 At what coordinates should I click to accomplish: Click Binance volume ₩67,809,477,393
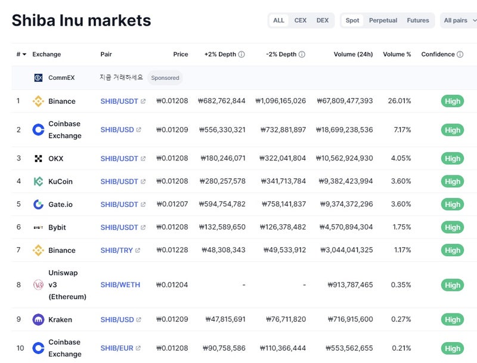click(345, 101)
